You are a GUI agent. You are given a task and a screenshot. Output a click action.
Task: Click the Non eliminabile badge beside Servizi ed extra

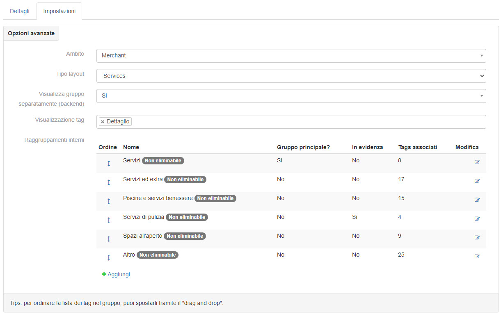coord(185,180)
